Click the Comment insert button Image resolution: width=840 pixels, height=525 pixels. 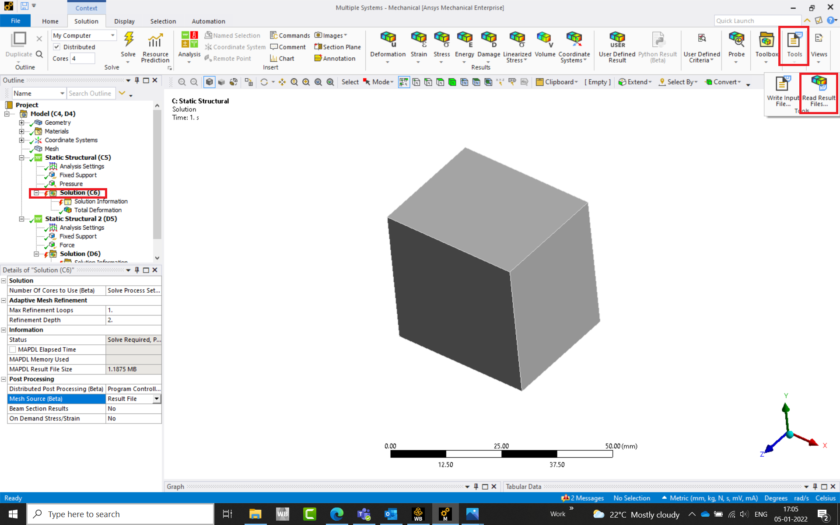click(288, 47)
